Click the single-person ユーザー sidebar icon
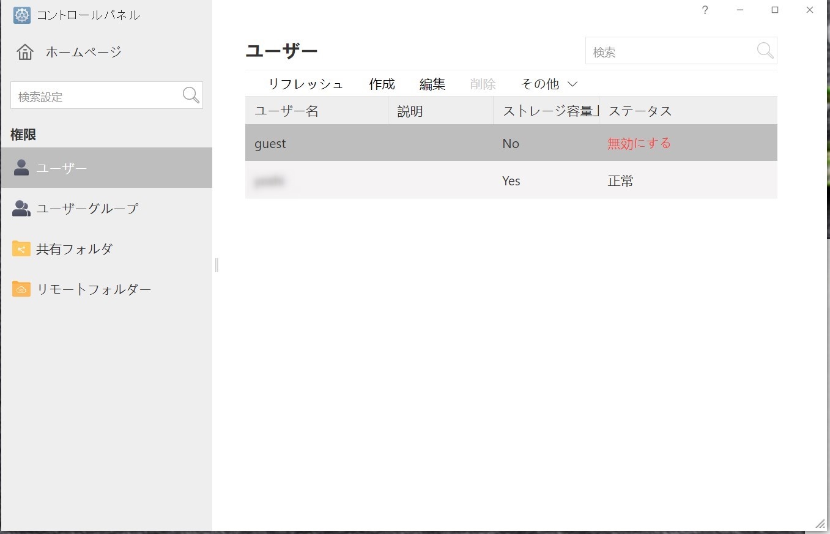The image size is (830, 534). [x=21, y=168]
